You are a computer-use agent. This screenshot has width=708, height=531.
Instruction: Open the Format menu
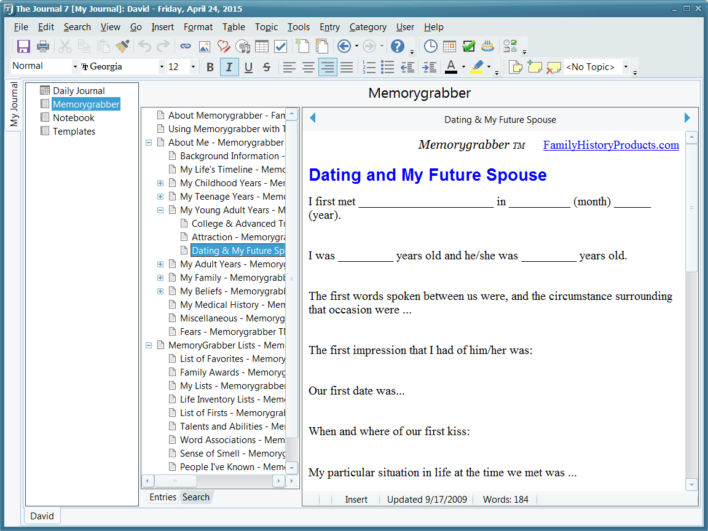click(x=198, y=27)
